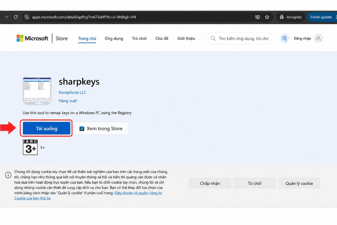Click the sharpkeys app thumbnail
337x225 pixels.
[x=37, y=91]
